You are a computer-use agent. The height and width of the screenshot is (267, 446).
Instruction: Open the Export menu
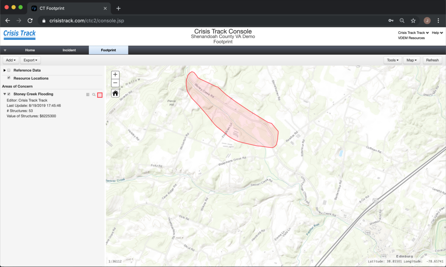(x=30, y=60)
